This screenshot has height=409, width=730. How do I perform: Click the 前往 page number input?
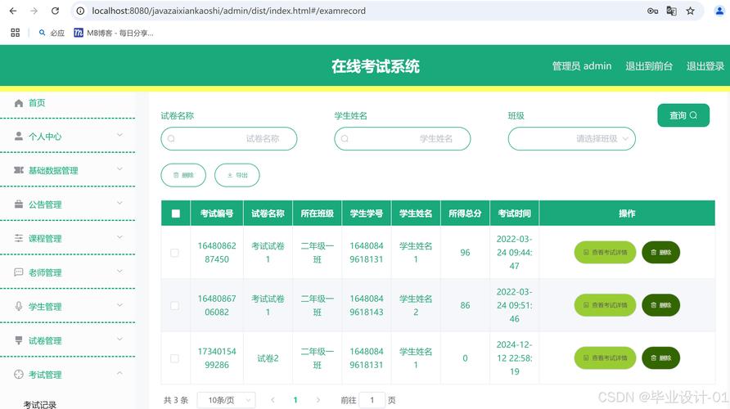[x=372, y=400]
